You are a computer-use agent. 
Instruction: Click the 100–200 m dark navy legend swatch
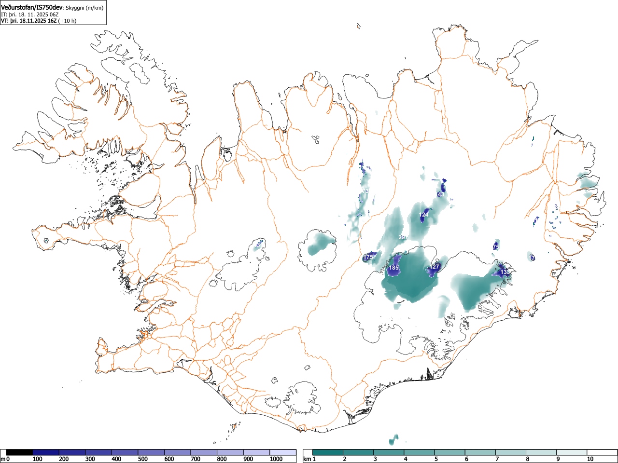click(x=46, y=452)
